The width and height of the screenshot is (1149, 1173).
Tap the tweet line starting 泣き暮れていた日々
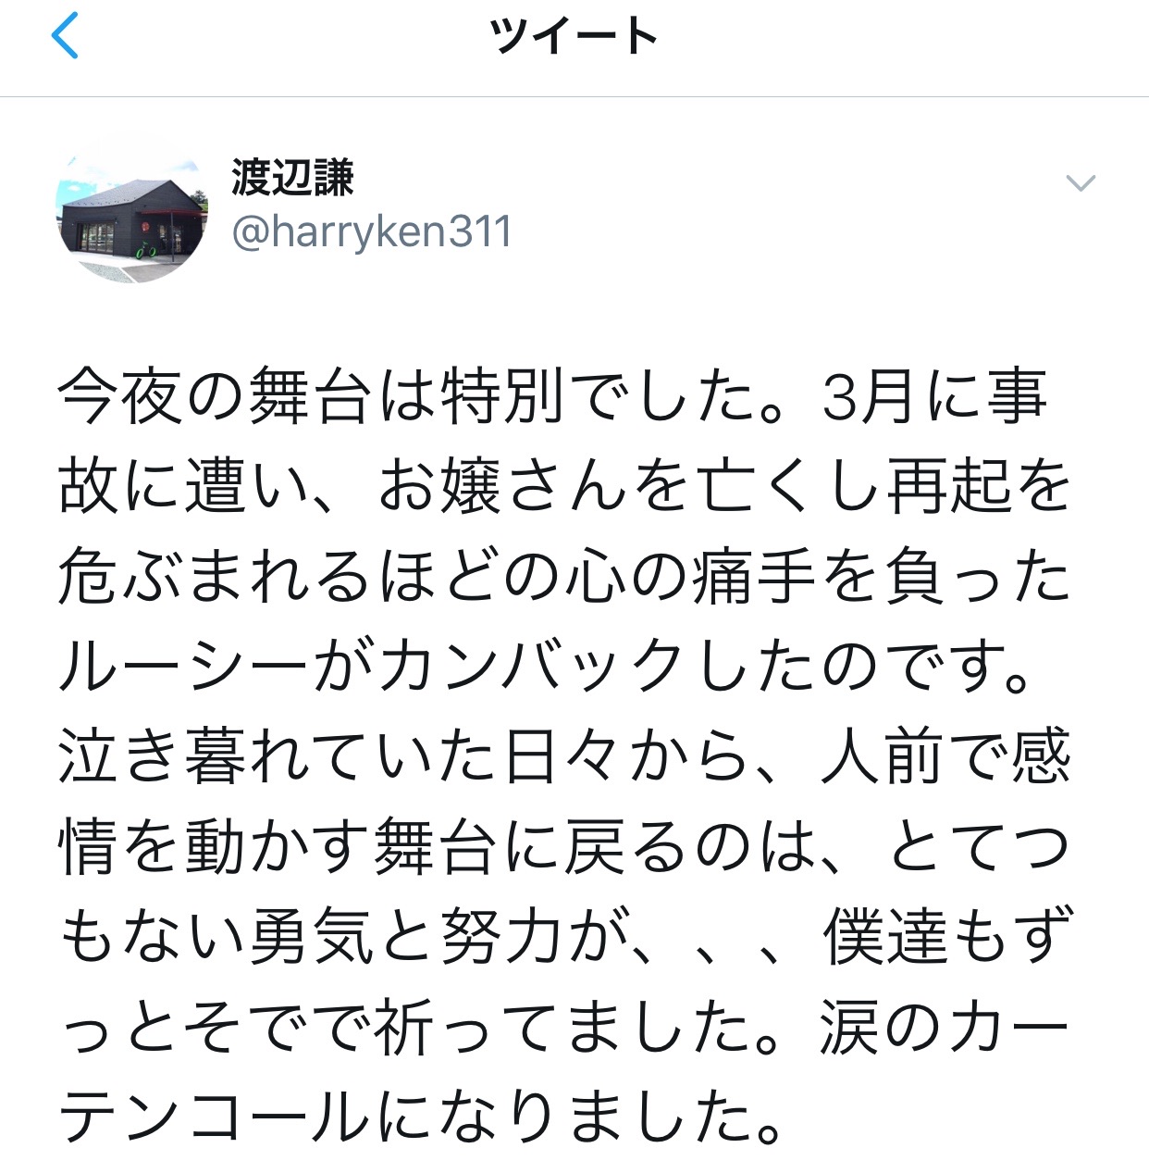point(564,758)
